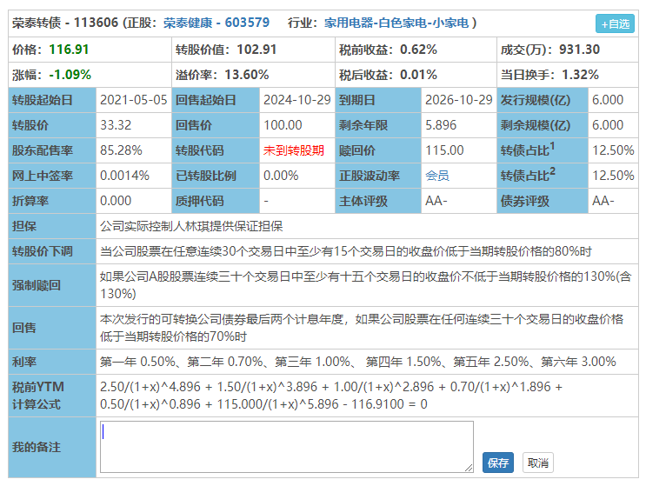
Task: Click the change value -1.09%
Action: (70, 75)
